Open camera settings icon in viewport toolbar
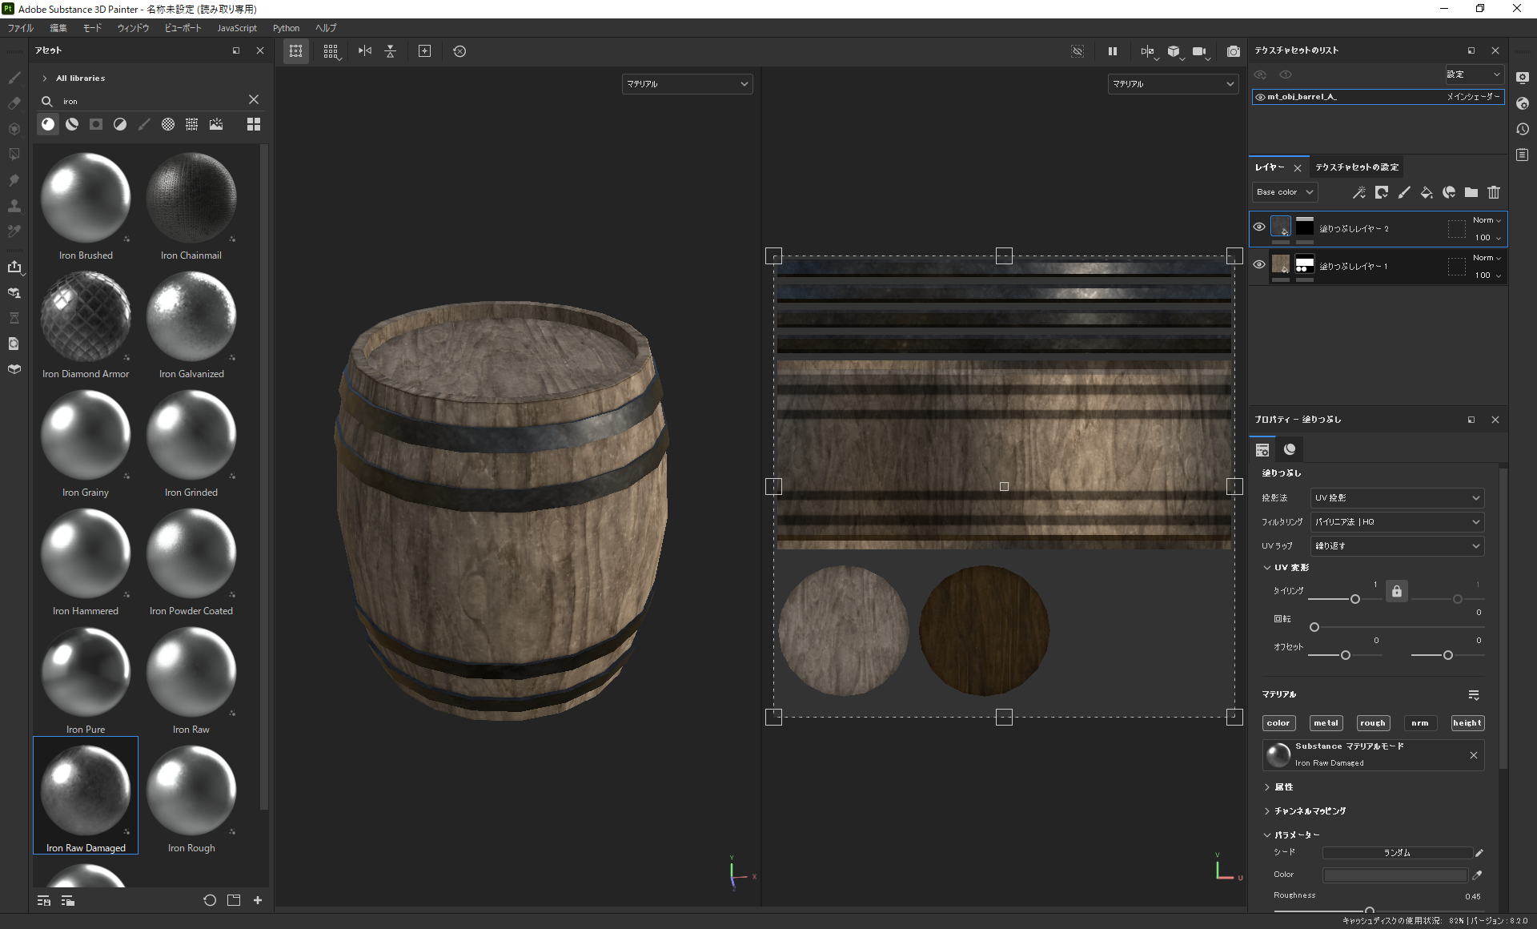This screenshot has height=929, width=1537. (1199, 51)
